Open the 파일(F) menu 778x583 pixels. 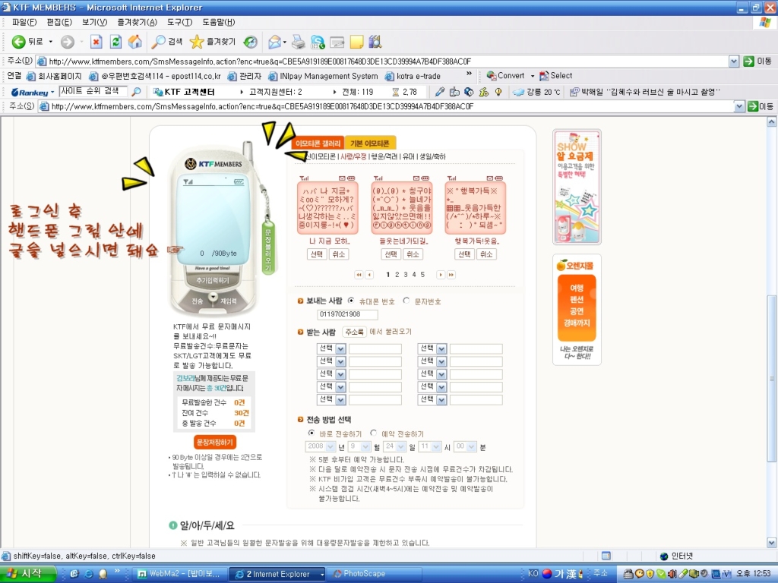[24, 22]
